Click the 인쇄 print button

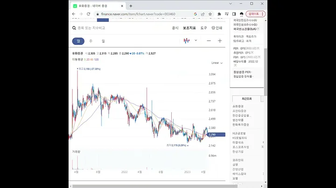coord(217,28)
